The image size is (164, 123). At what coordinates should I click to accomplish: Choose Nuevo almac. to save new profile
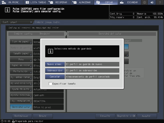[x=55, y=64]
